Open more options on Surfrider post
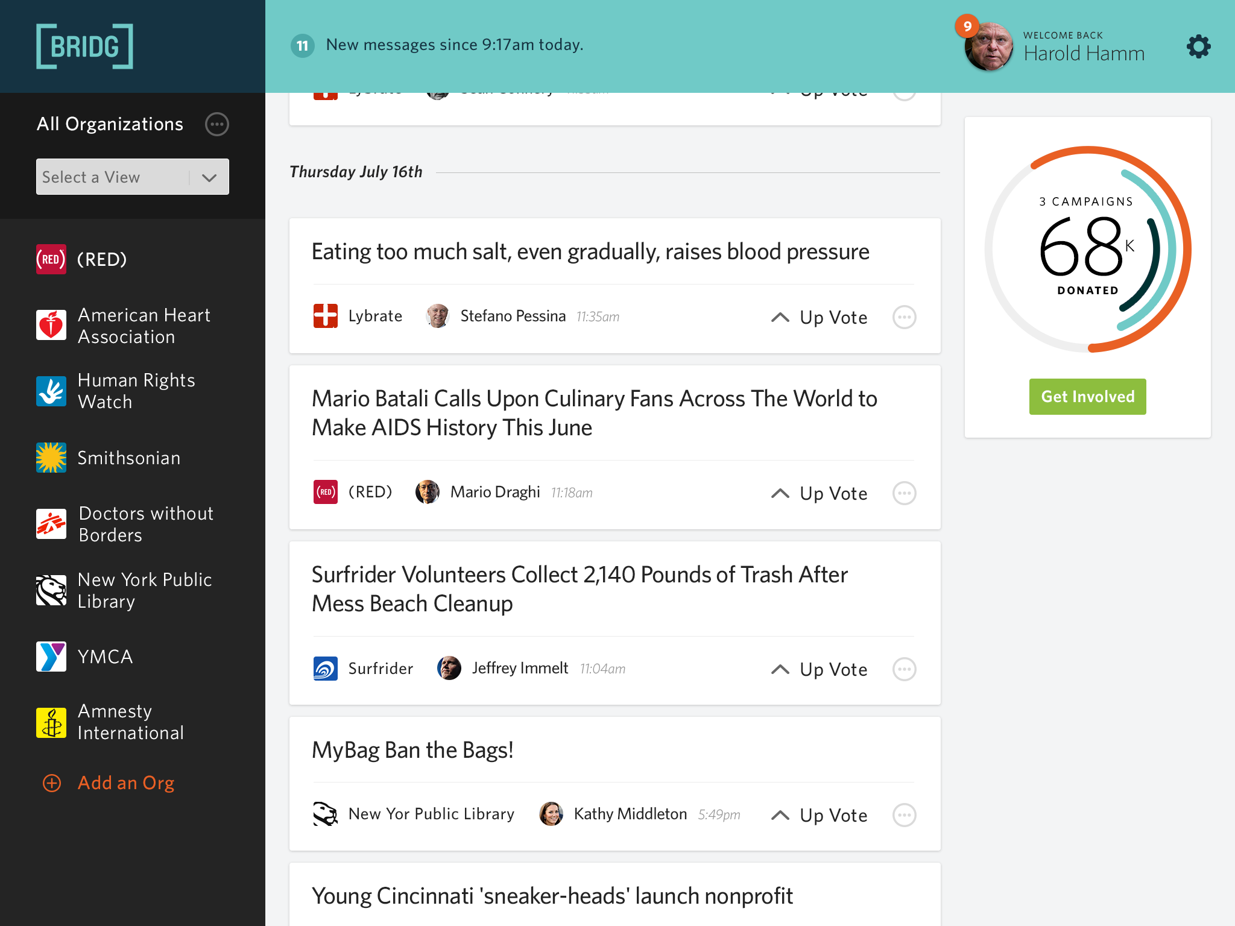 tap(905, 669)
